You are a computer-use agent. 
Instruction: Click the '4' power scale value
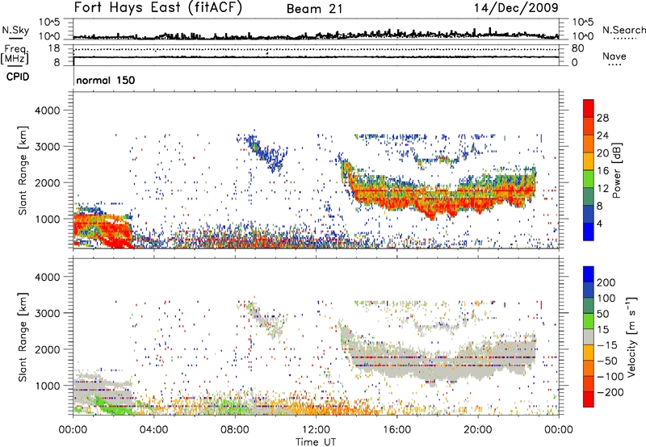point(599,223)
